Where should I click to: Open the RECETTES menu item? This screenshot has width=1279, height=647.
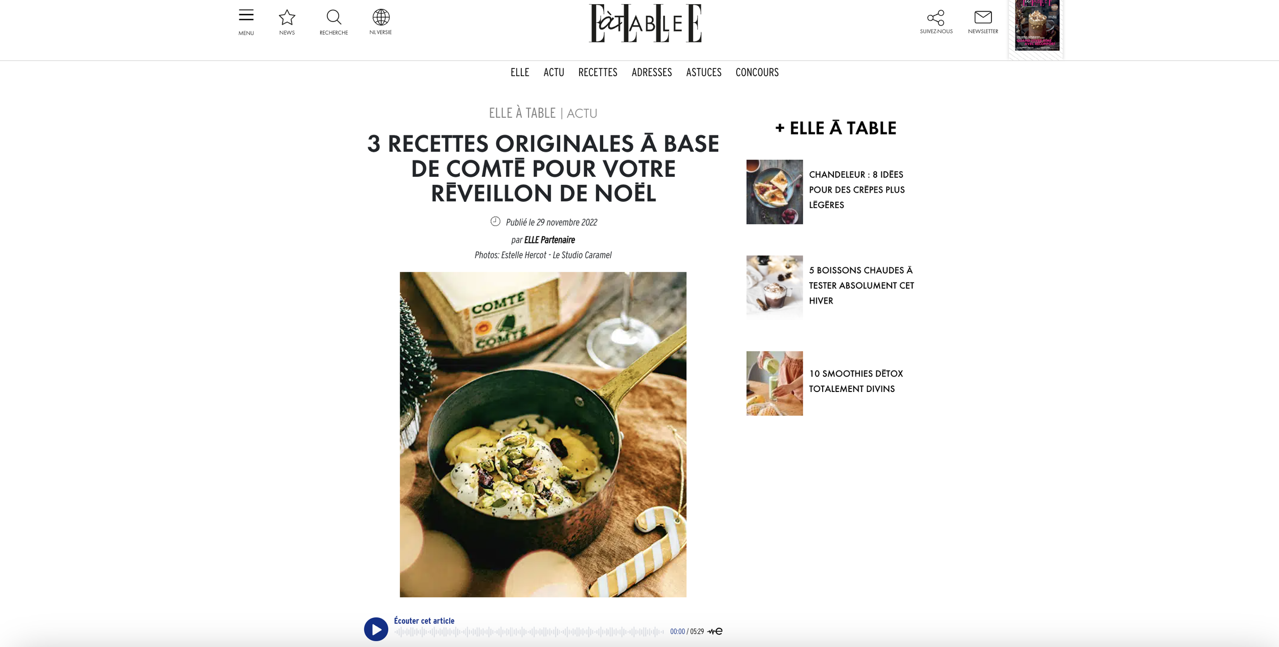[598, 73]
